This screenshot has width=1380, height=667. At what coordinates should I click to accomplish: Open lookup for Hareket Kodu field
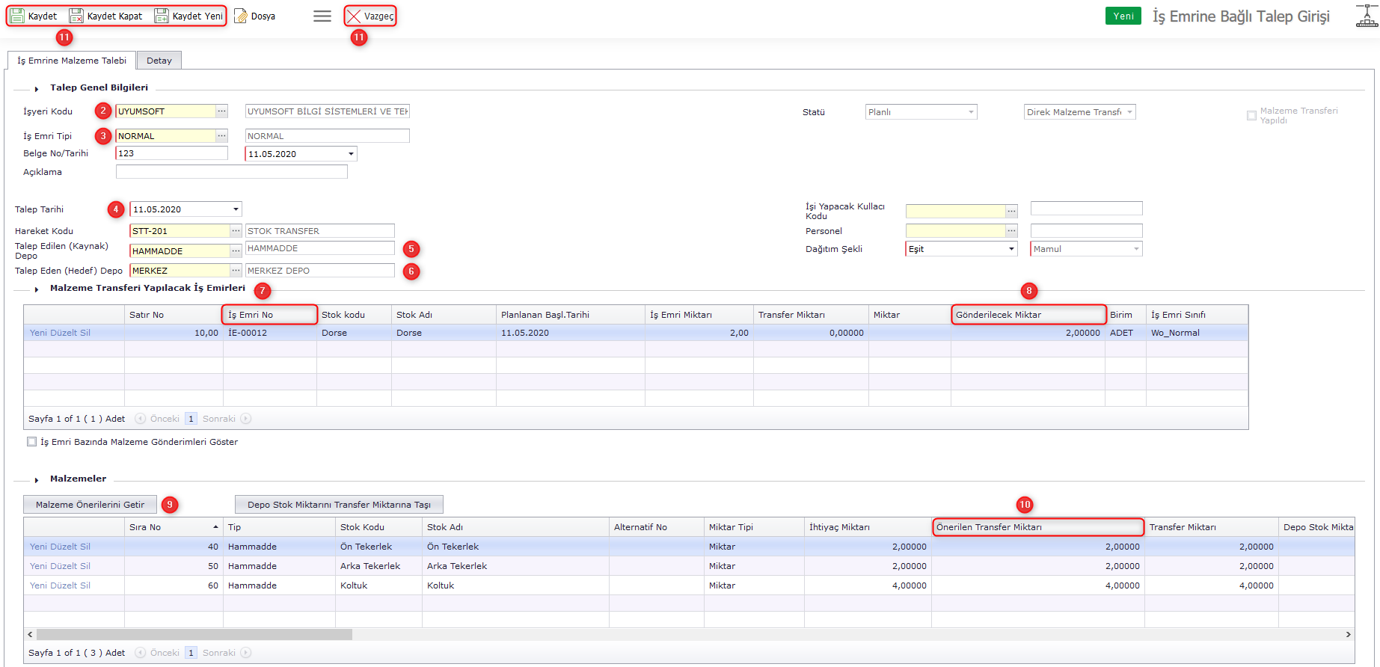pyautogui.click(x=236, y=231)
